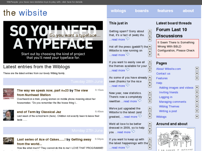The image size is (202, 151).
Task: Open "The way we speak now, part n+23" entry
Action: 43,91
